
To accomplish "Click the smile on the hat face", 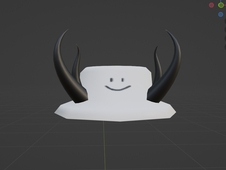I will click(118, 88).
